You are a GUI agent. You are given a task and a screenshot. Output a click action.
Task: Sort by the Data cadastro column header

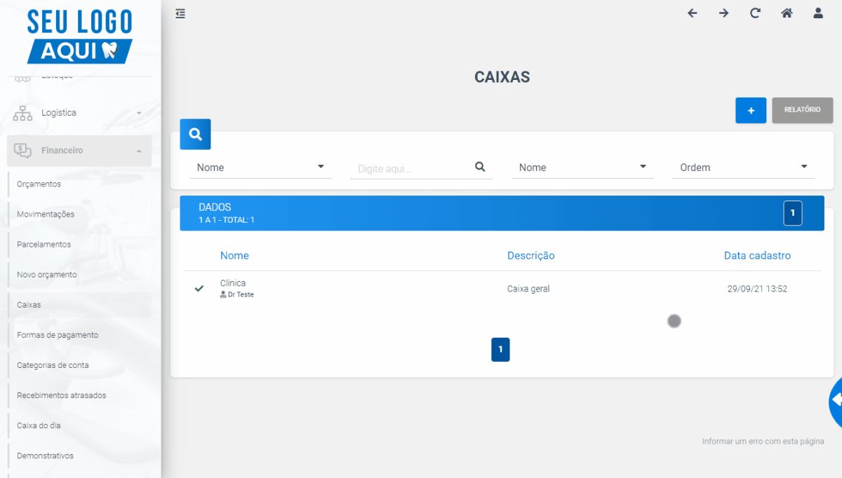click(757, 256)
